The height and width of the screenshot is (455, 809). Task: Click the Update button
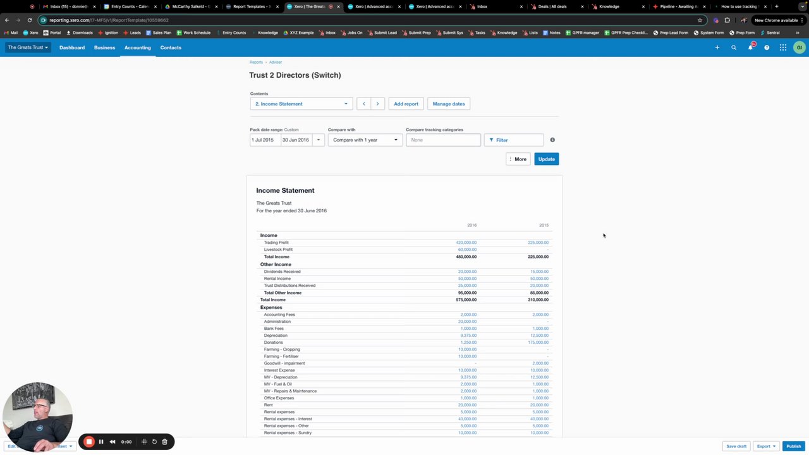(547, 159)
